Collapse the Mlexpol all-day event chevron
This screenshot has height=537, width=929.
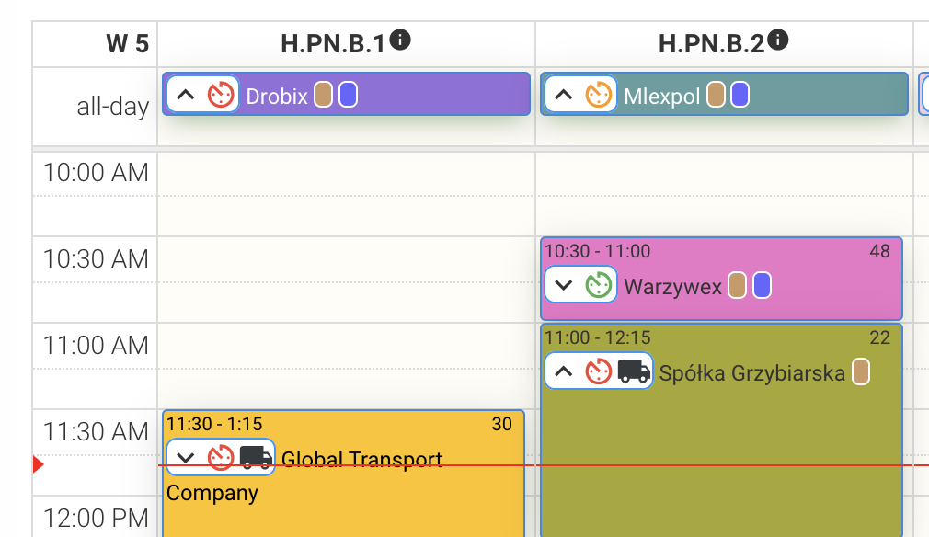click(x=565, y=94)
